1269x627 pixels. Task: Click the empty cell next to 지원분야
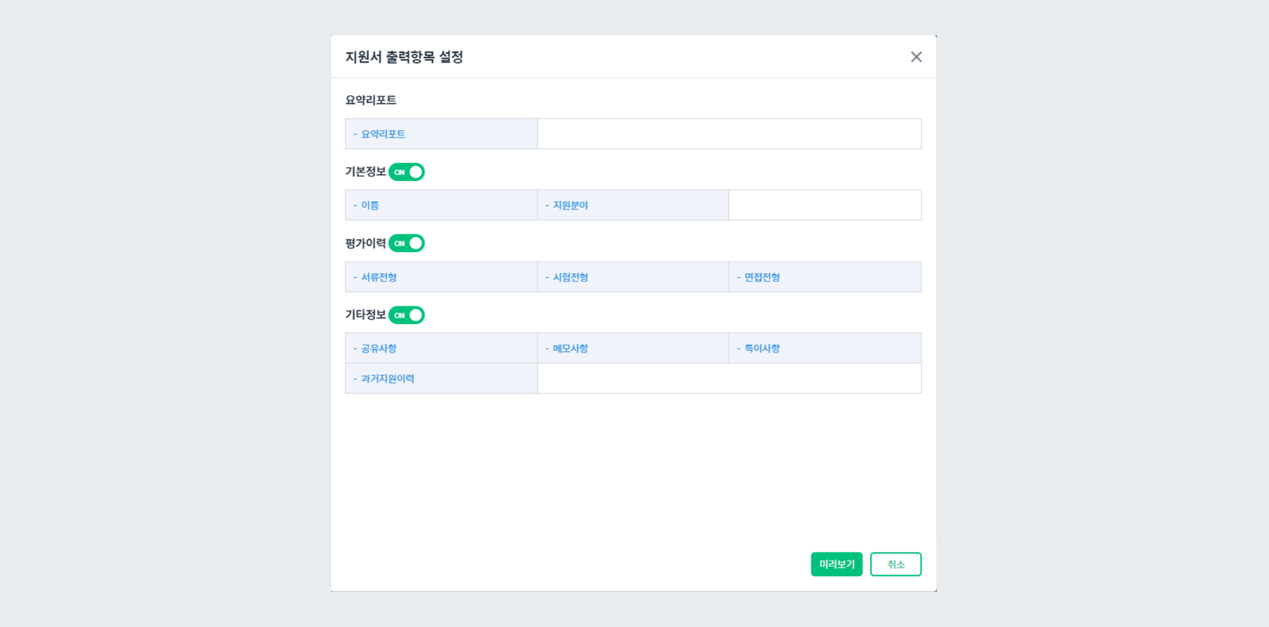point(825,204)
